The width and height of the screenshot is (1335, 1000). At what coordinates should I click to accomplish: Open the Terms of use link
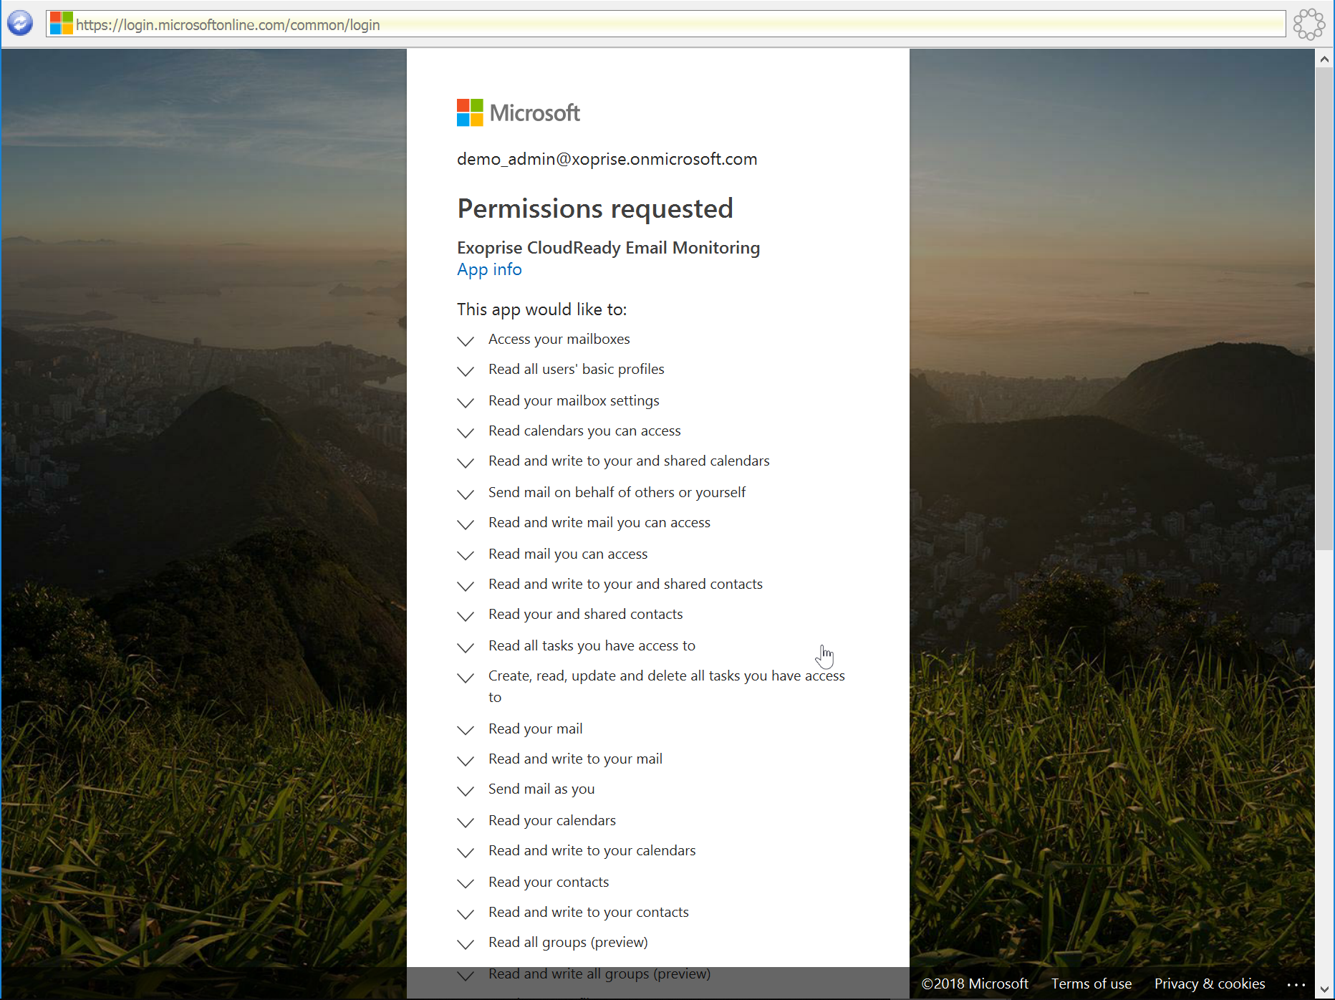1091,984
